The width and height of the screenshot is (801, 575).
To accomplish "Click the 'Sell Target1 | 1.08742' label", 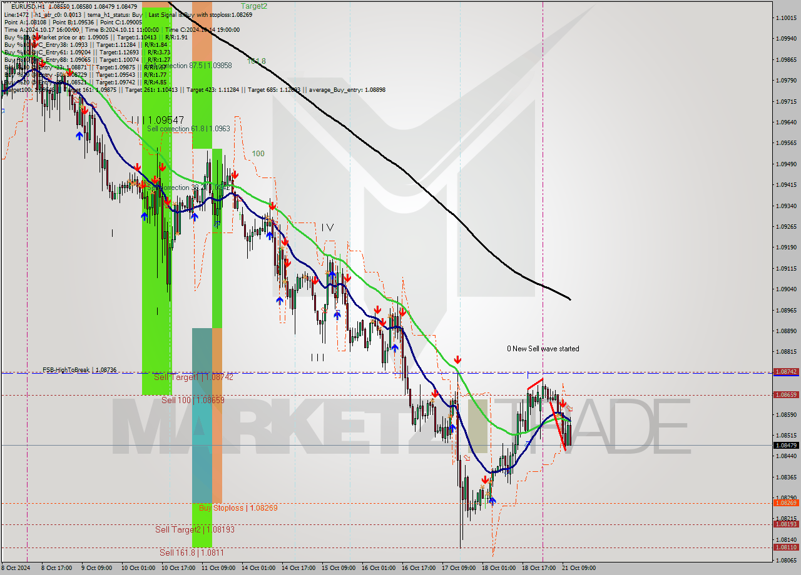I will [x=193, y=377].
